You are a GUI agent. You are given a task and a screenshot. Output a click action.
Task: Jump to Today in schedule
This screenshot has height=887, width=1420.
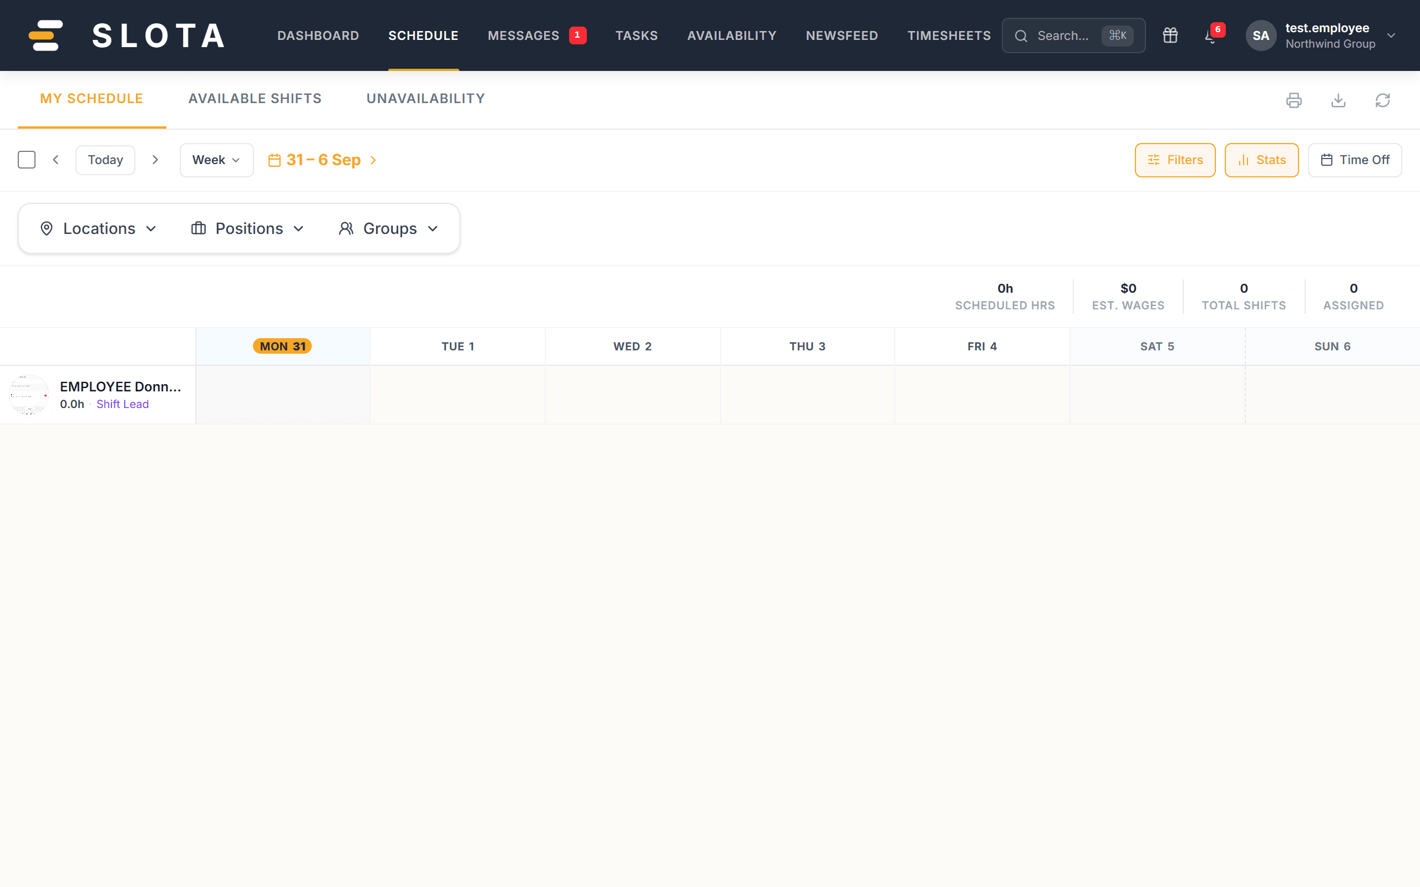point(105,160)
